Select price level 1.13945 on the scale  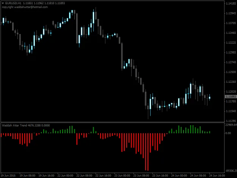click(x=231, y=13)
